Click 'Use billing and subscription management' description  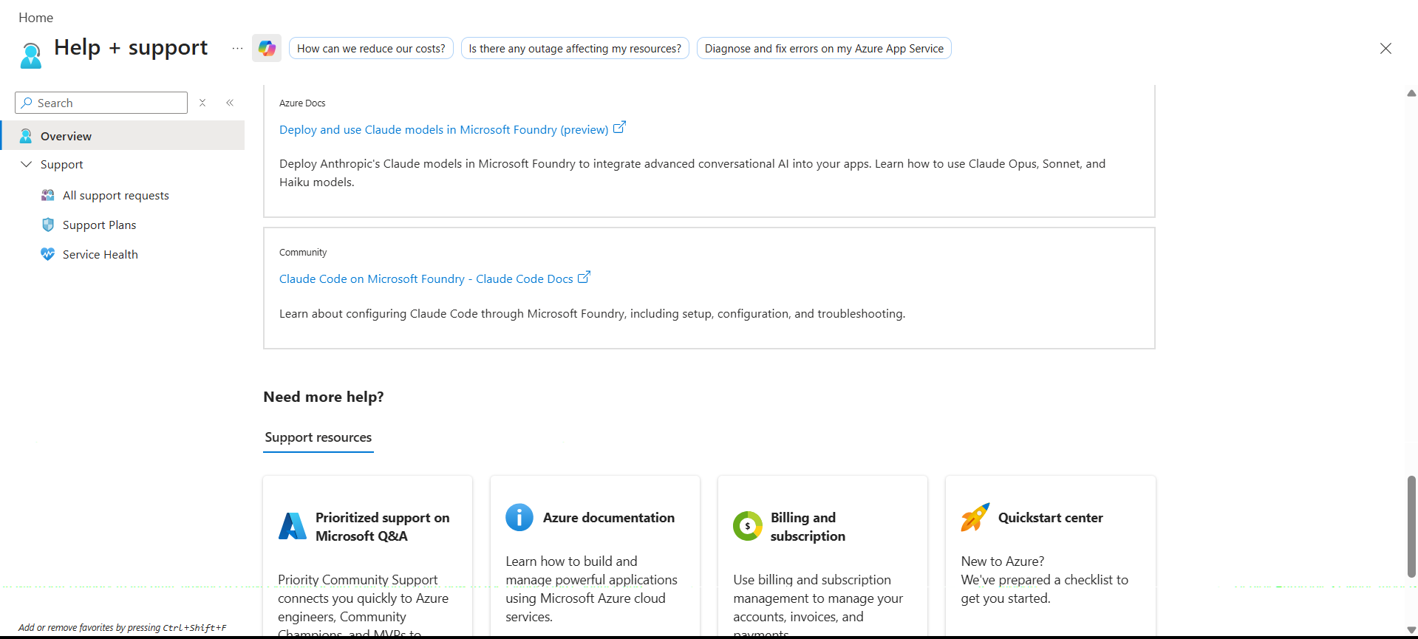(x=818, y=606)
